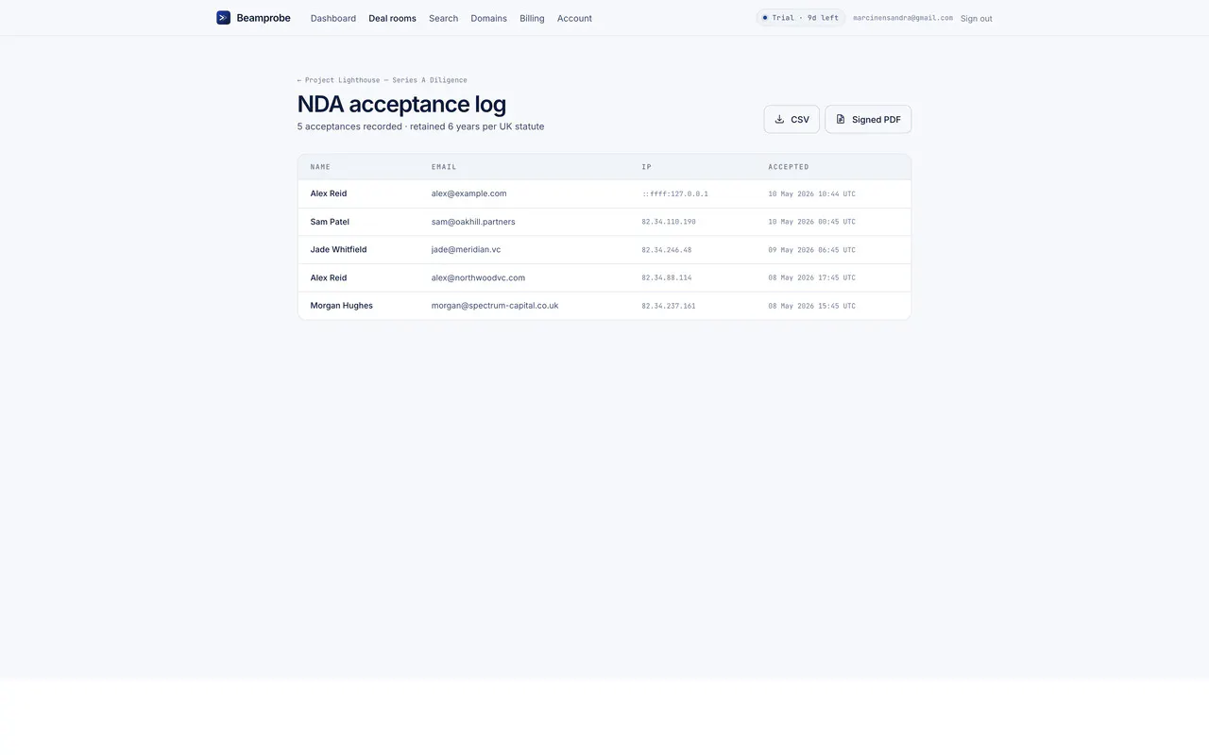Click timestamp 10 May 2026 10:44 UTC
1209x755 pixels.
click(811, 193)
